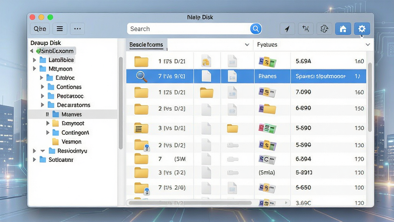
Task: Select the Mtanves tree item
Action: point(72,114)
